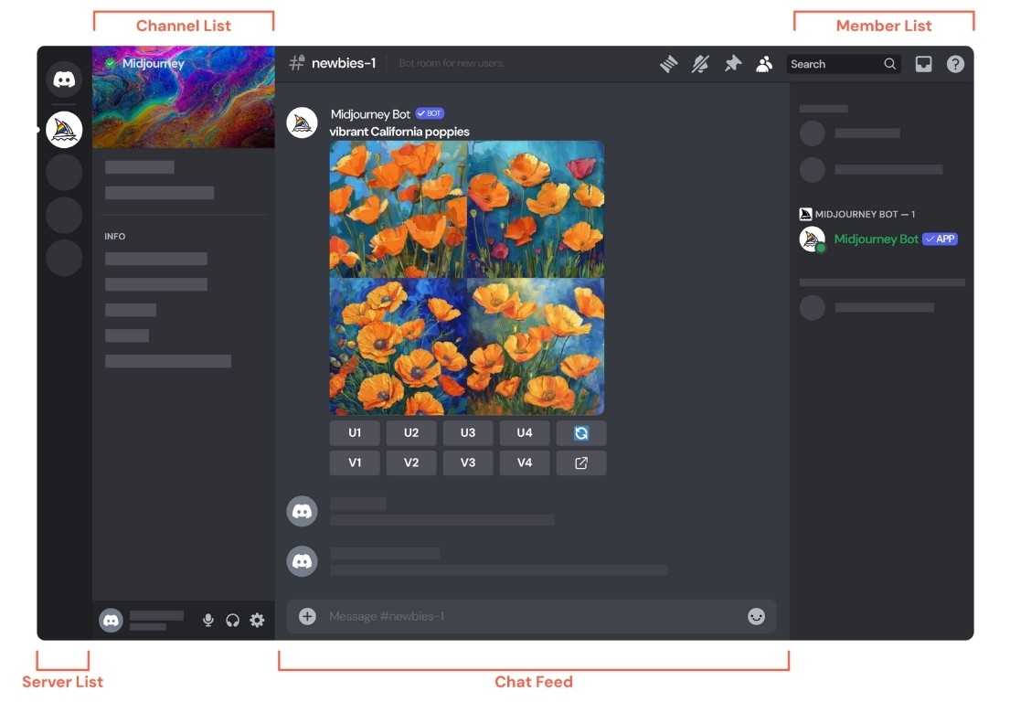Toggle the notification bell mute icon
1010x702 pixels.
tap(700, 64)
